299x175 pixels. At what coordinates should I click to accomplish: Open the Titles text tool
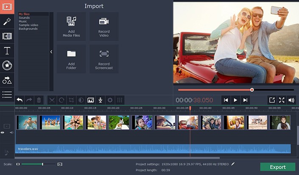7,51
